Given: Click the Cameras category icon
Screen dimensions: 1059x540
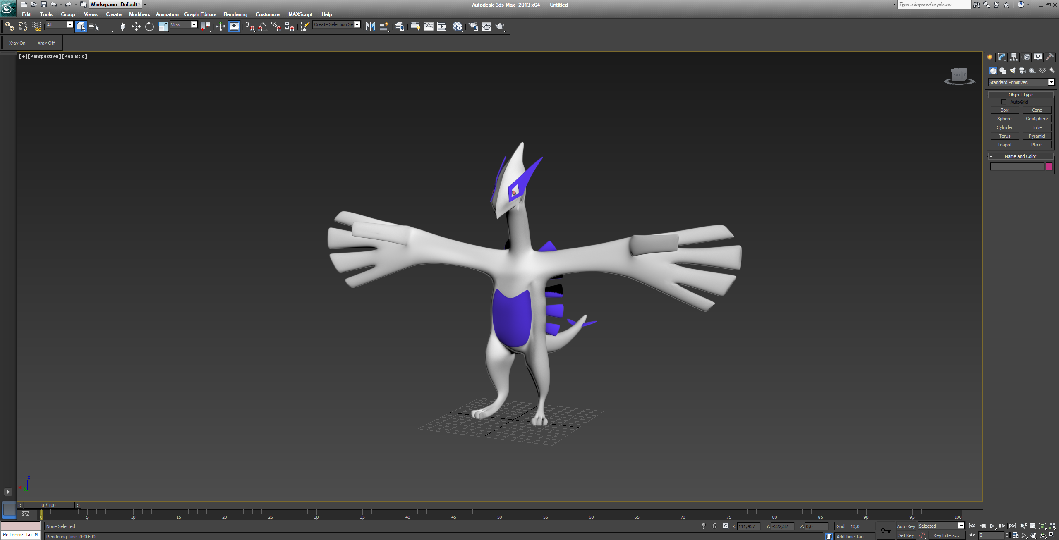Looking at the screenshot, I should coord(1022,71).
